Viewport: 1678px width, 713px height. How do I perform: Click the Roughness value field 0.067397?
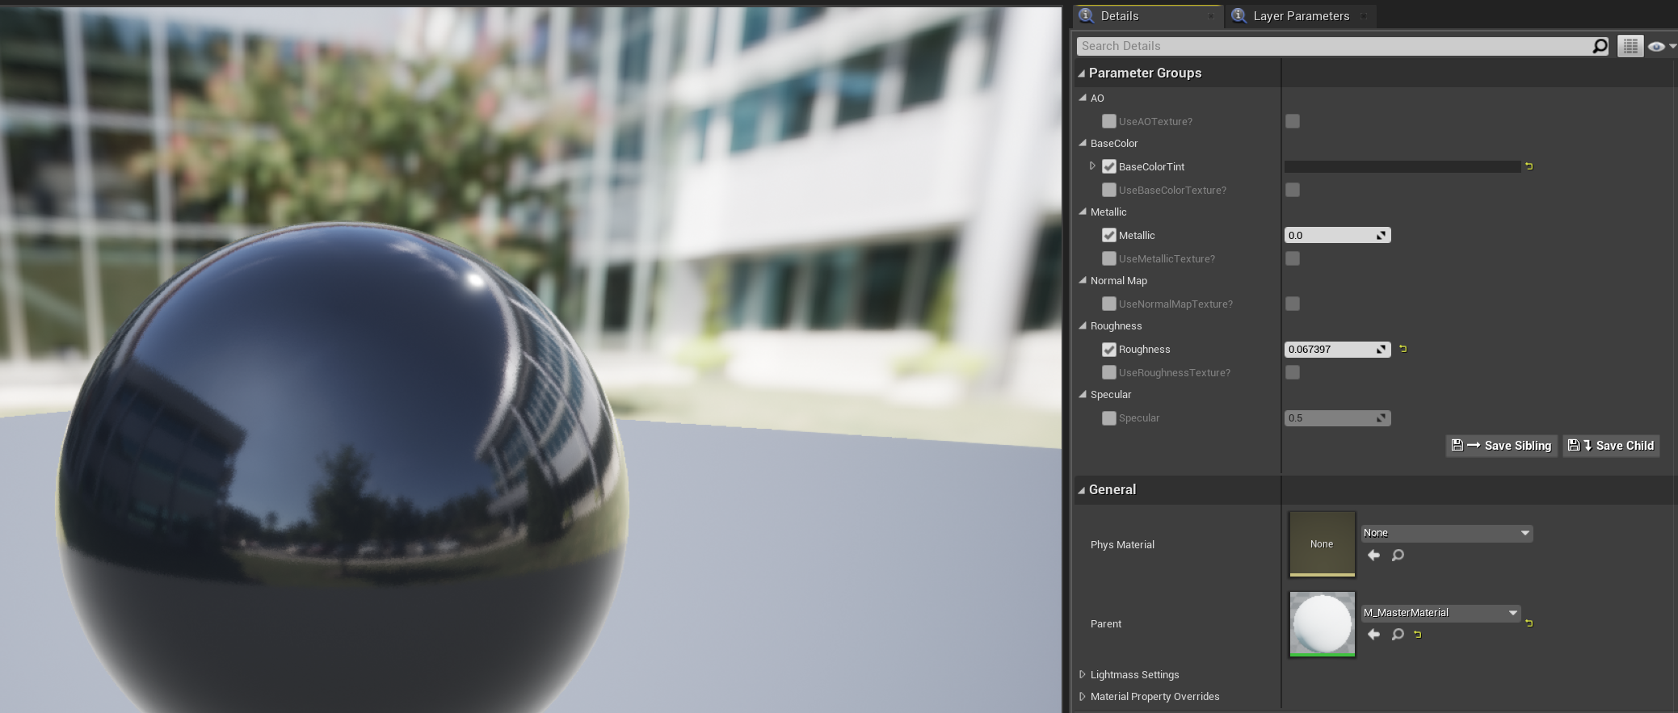tap(1337, 349)
